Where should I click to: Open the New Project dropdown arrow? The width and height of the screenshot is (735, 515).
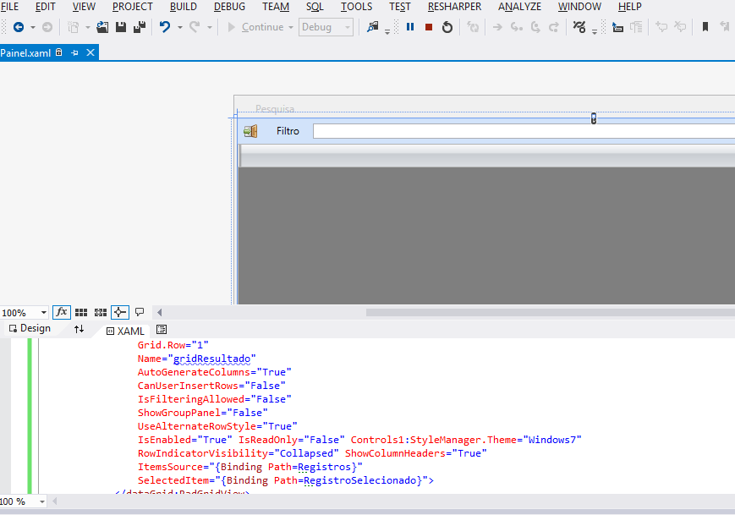click(88, 27)
